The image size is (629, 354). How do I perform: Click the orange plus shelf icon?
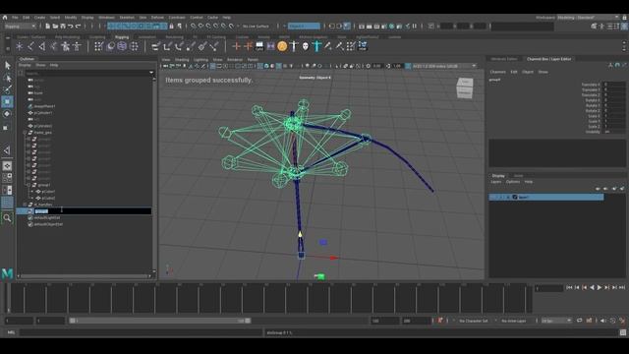tap(236, 46)
